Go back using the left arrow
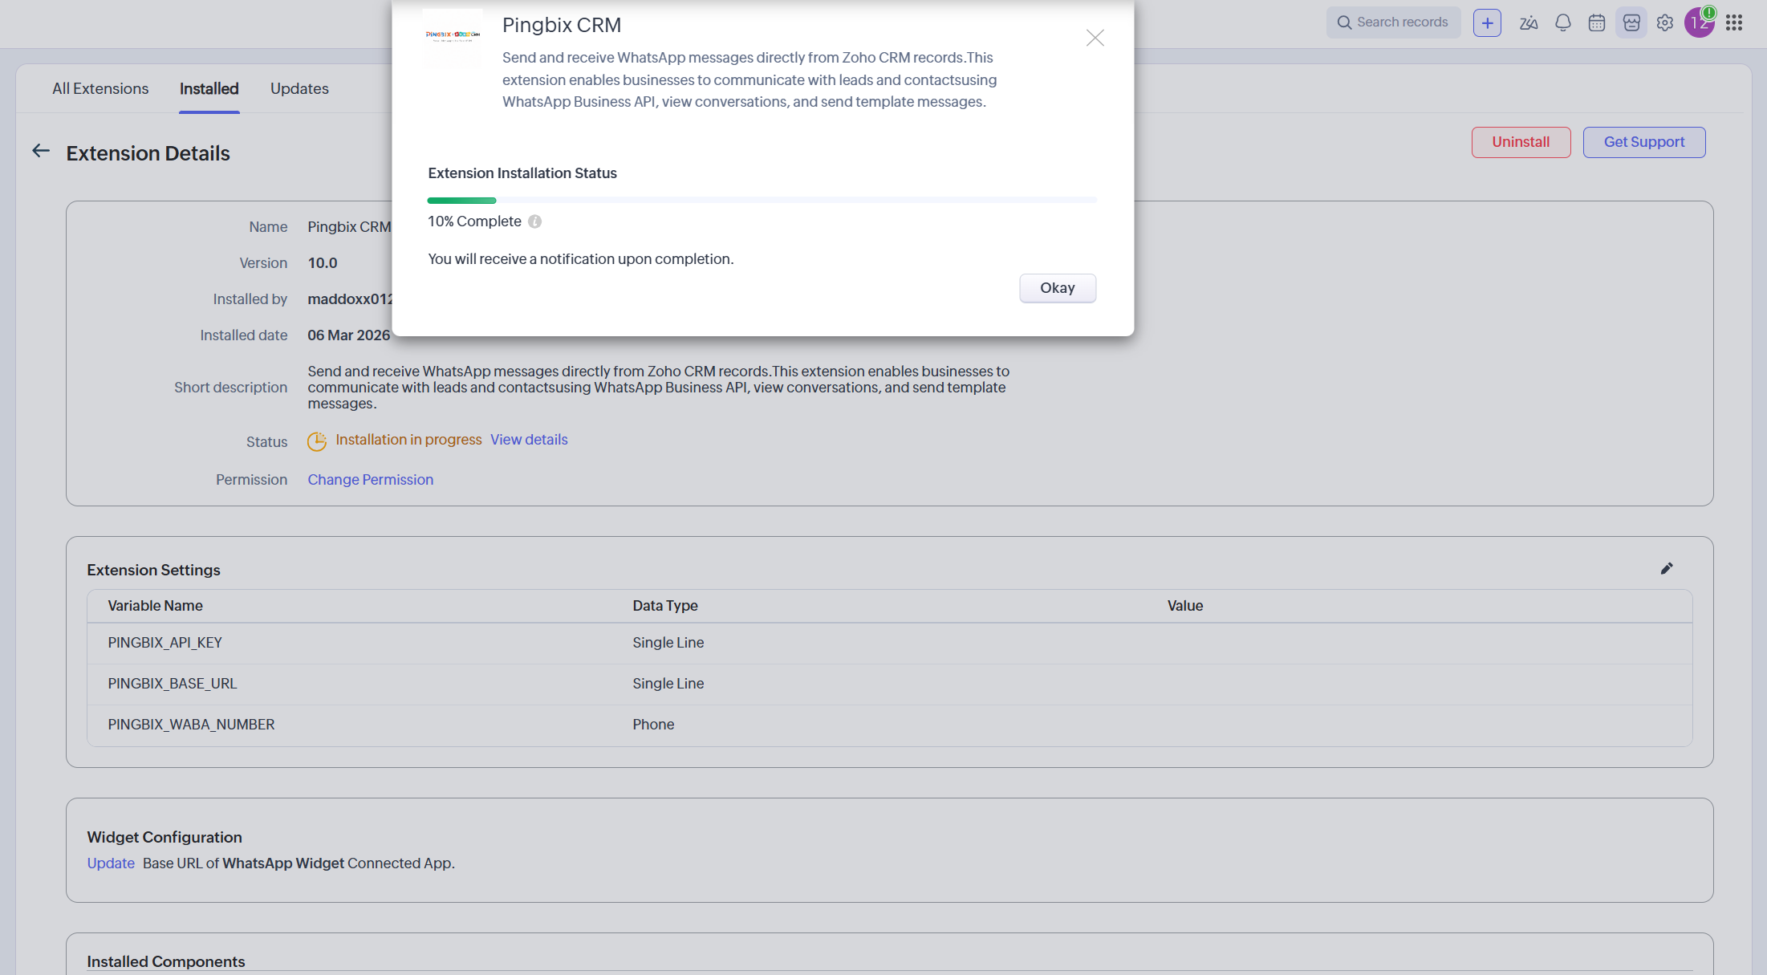This screenshot has height=975, width=1767. click(x=41, y=151)
